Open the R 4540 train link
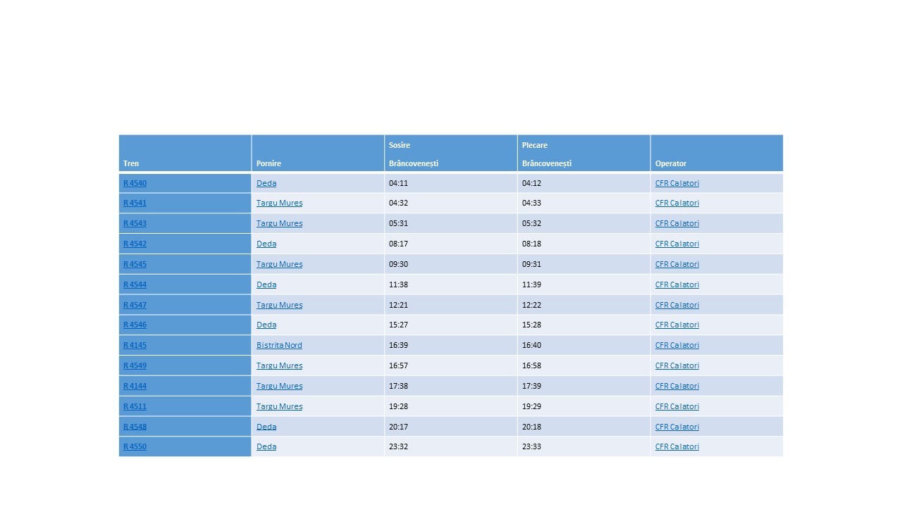The width and height of the screenshot is (902, 507). pyautogui.click(x=135, y=183)
